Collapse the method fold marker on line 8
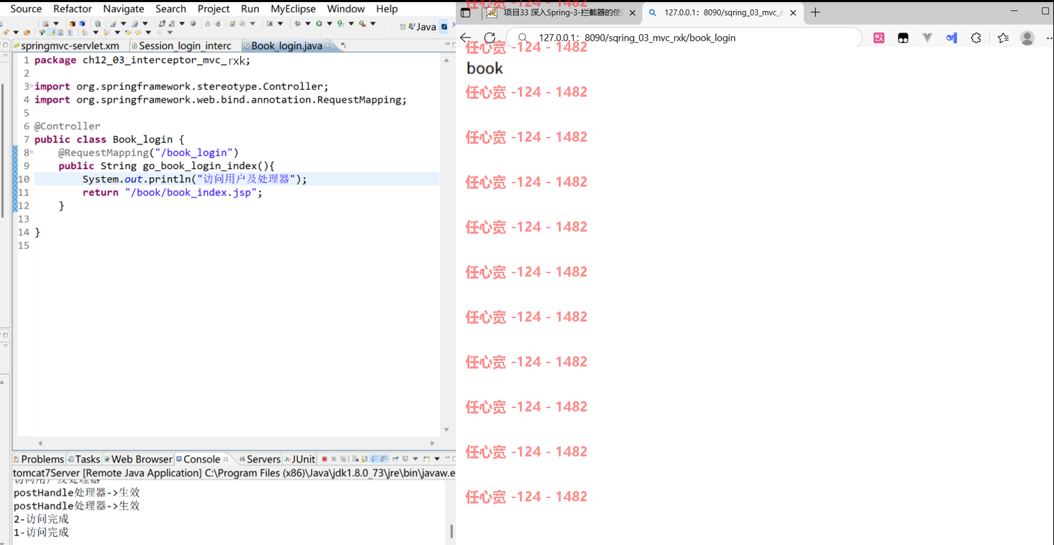 pos(31,151)
